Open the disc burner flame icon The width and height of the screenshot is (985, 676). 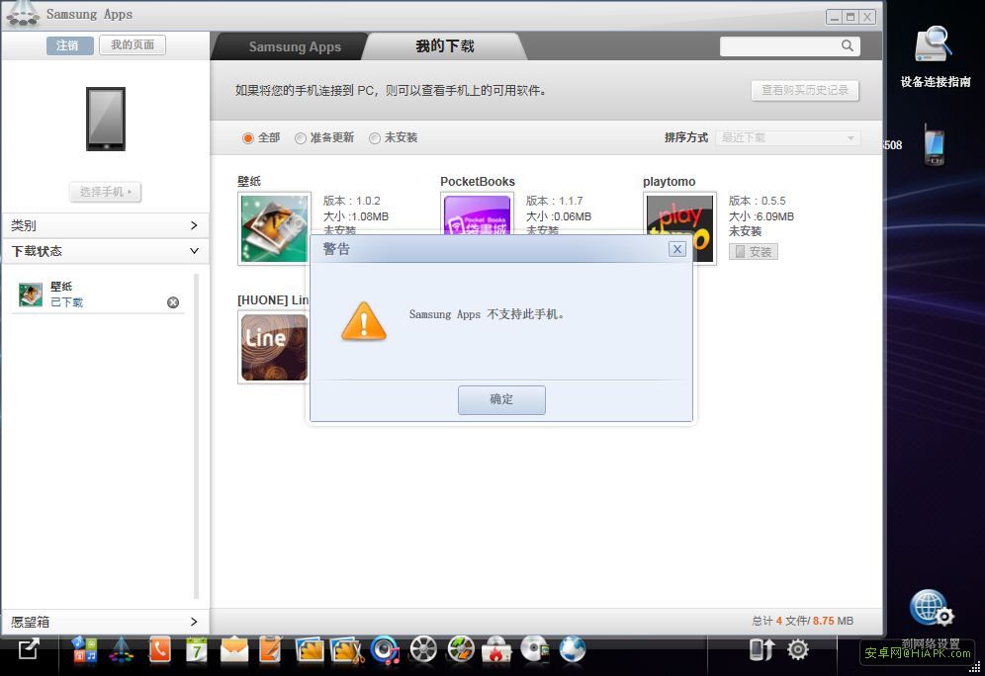(x=496, y=649)
